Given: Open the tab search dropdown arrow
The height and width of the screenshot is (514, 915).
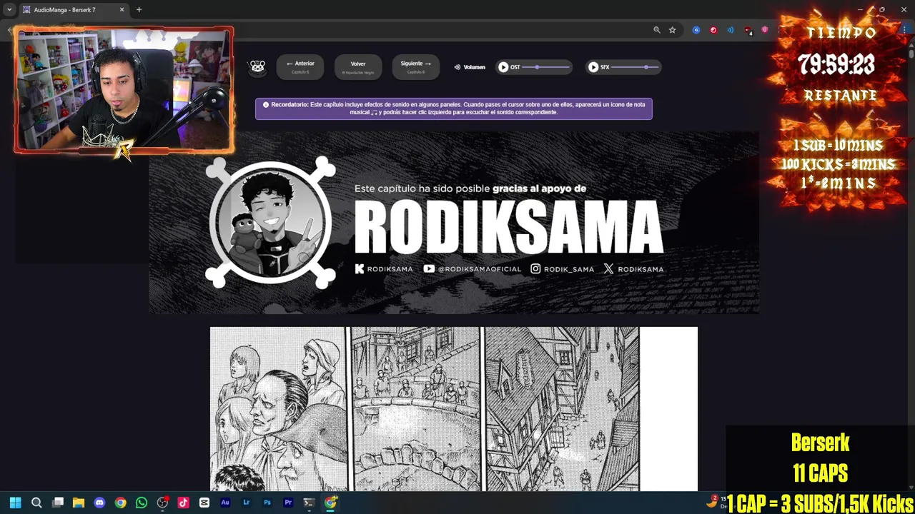Looking at the screenshot, I should click(9, 10).
